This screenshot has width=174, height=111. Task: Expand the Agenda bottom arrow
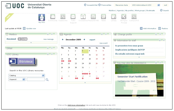point(85,83)
